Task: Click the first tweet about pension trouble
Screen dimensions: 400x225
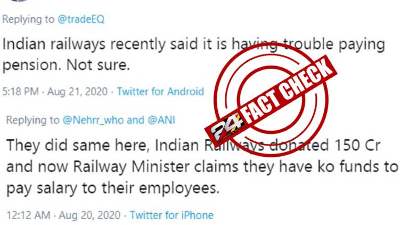Action: click(193, 54)
